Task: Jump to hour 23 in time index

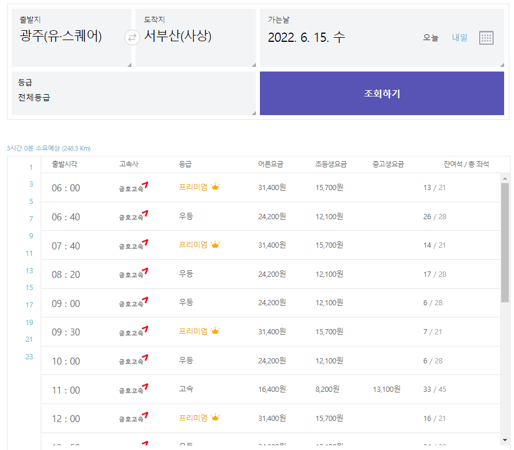Action: click(x=29, y=357)
